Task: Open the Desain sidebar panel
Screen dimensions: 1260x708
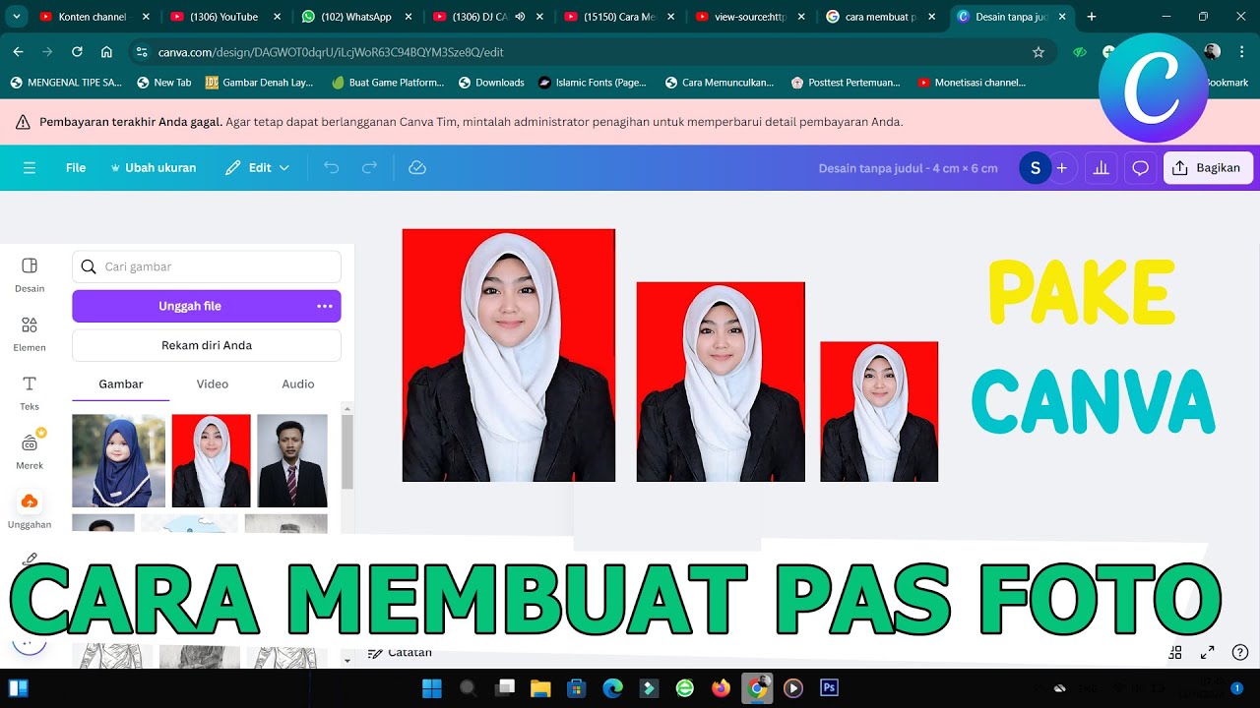Action: [30, 274]
